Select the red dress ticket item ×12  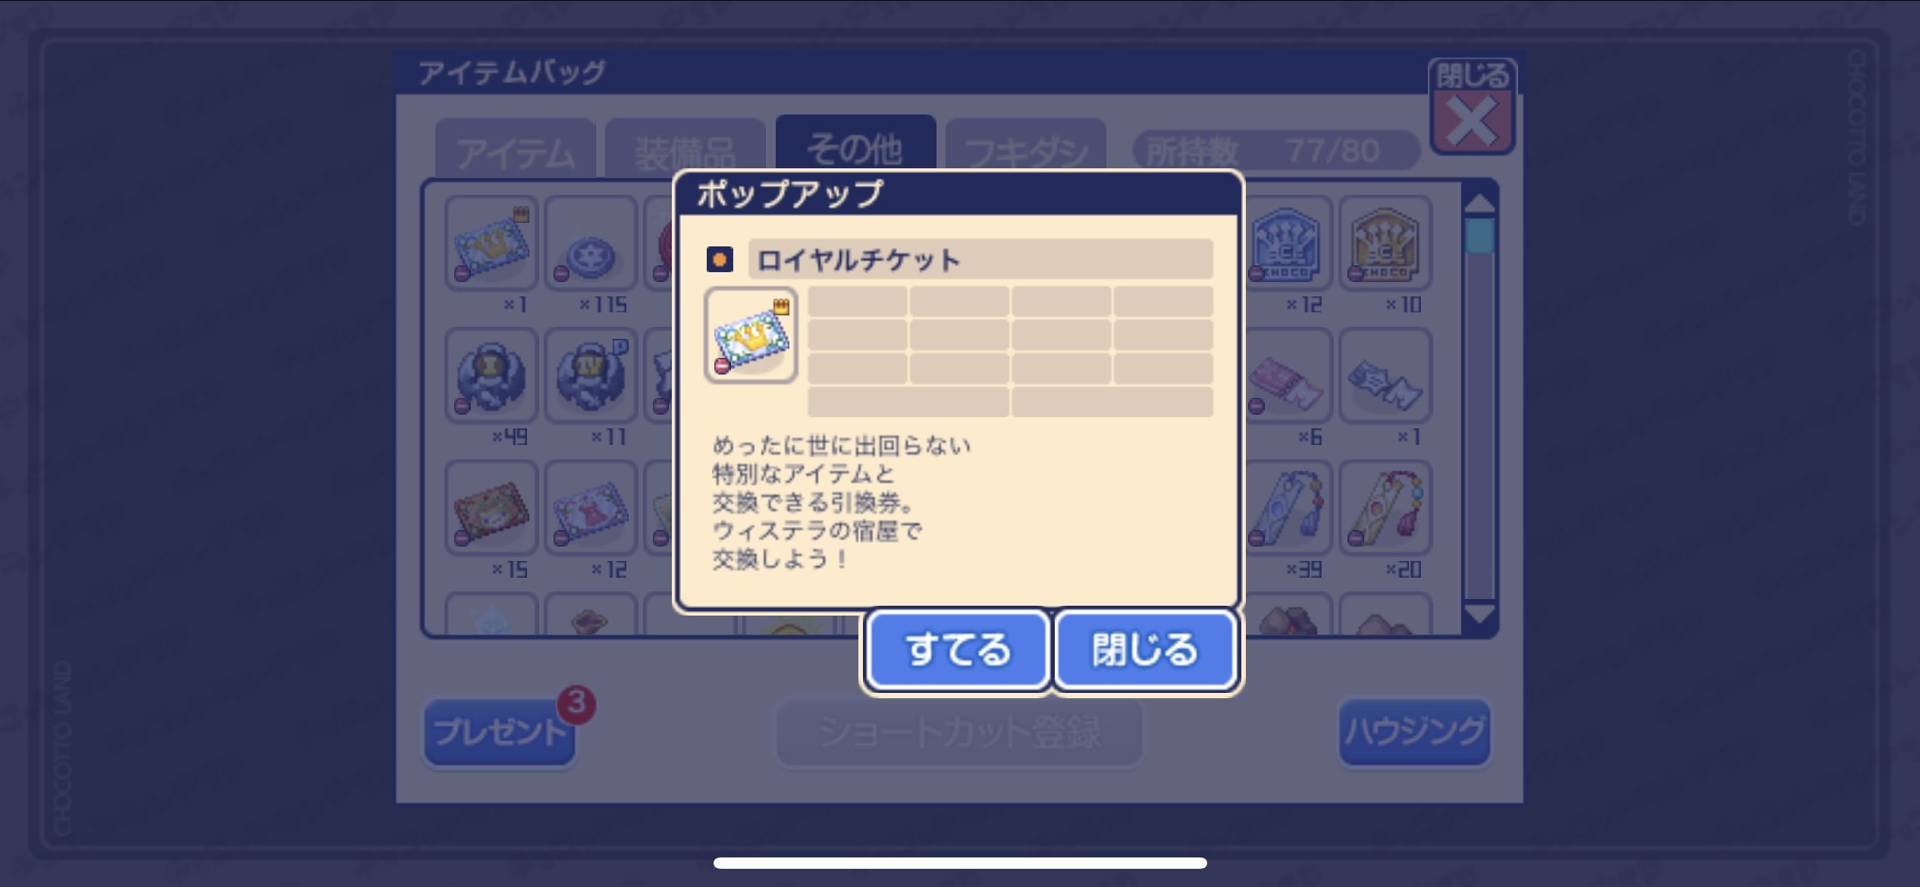point(591,508)
